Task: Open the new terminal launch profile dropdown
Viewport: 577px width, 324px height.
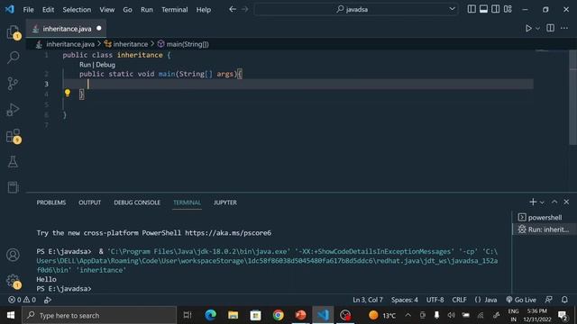Action: (x=542, y=202)
